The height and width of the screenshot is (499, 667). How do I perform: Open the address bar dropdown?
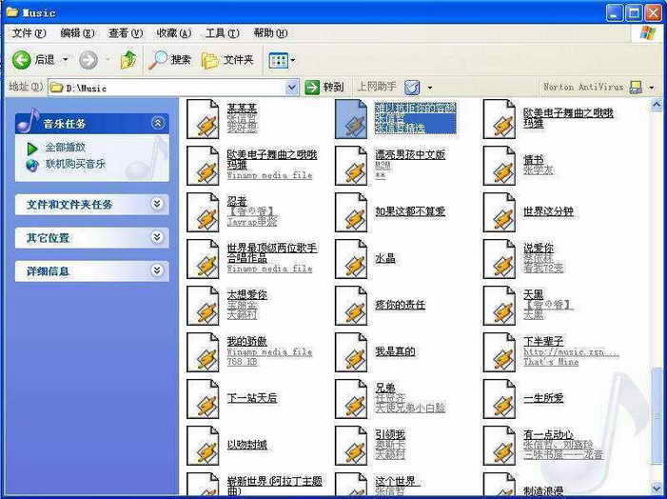(292, 87)
